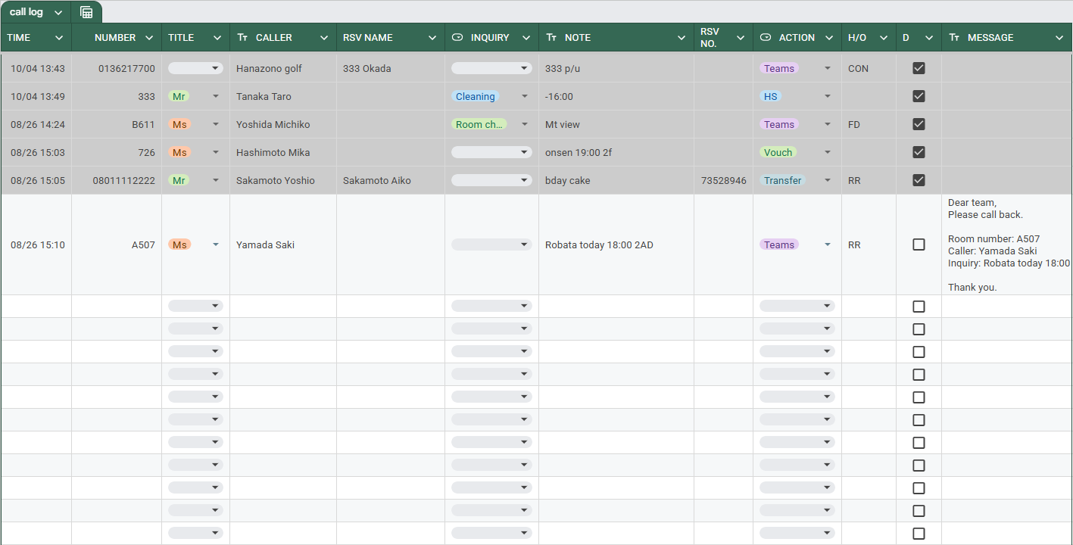Select RSV number cell 73528946
1073x545 pixels.
point(723,180)
